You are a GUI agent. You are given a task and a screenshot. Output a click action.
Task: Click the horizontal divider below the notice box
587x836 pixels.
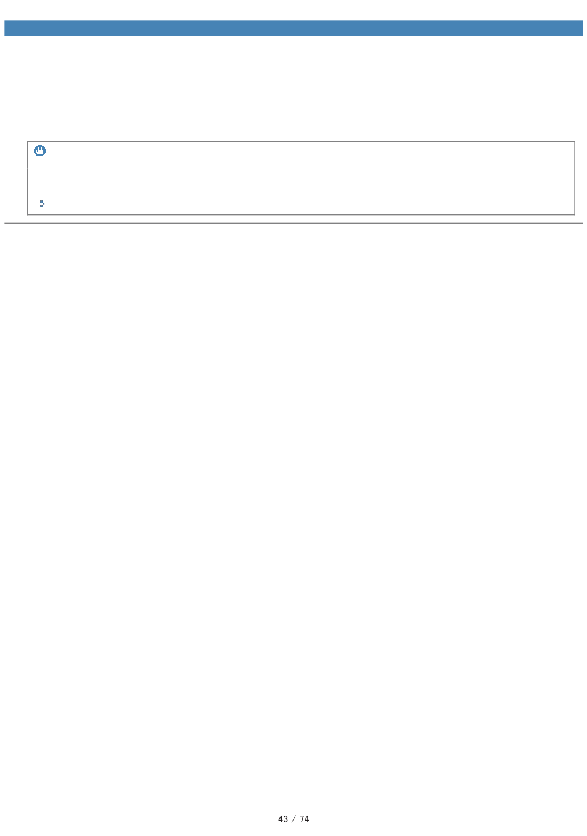coord(293,223)
